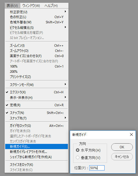Select ズームイン(I) from the menu
Screen dimensions: 138x176
pyautogui.click(x=36, y=46)
